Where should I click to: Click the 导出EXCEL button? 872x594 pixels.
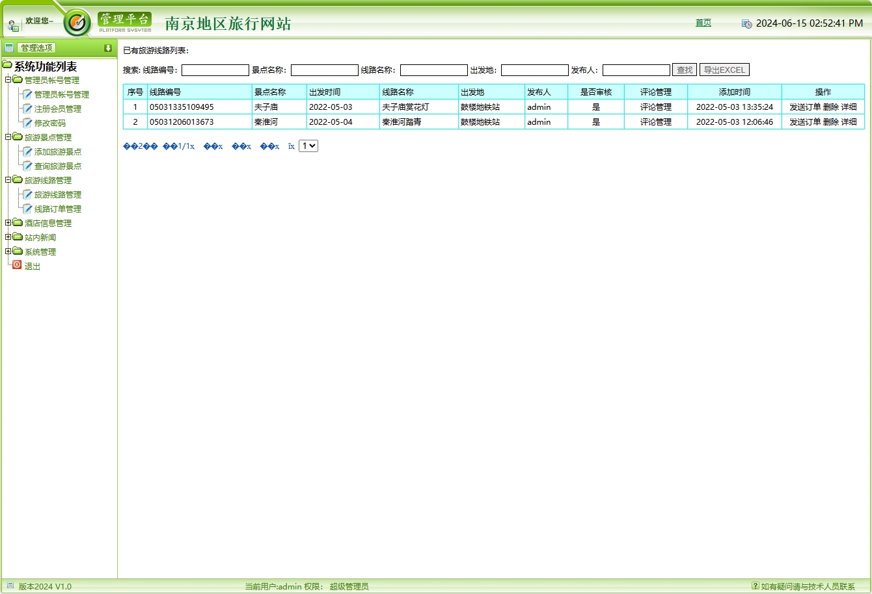(x=724, y=70)
